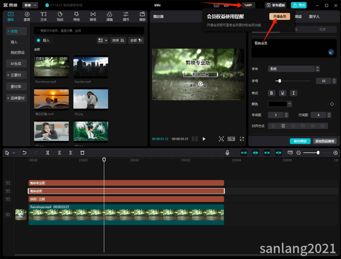Toggle auto snapping in timeline
The height and width of the screenshot is (259, 341).
click(255, 153)
